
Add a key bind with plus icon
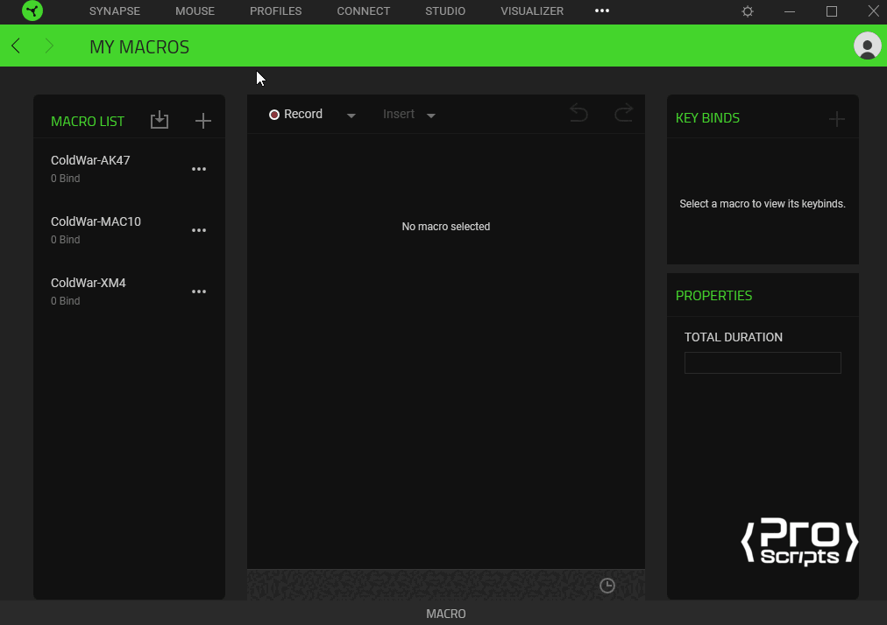(x=837, y=119)
